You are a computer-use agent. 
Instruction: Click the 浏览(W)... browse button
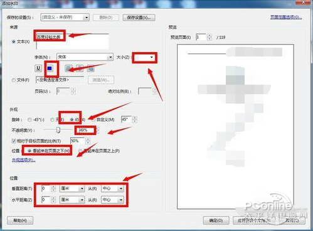point(101,80)
